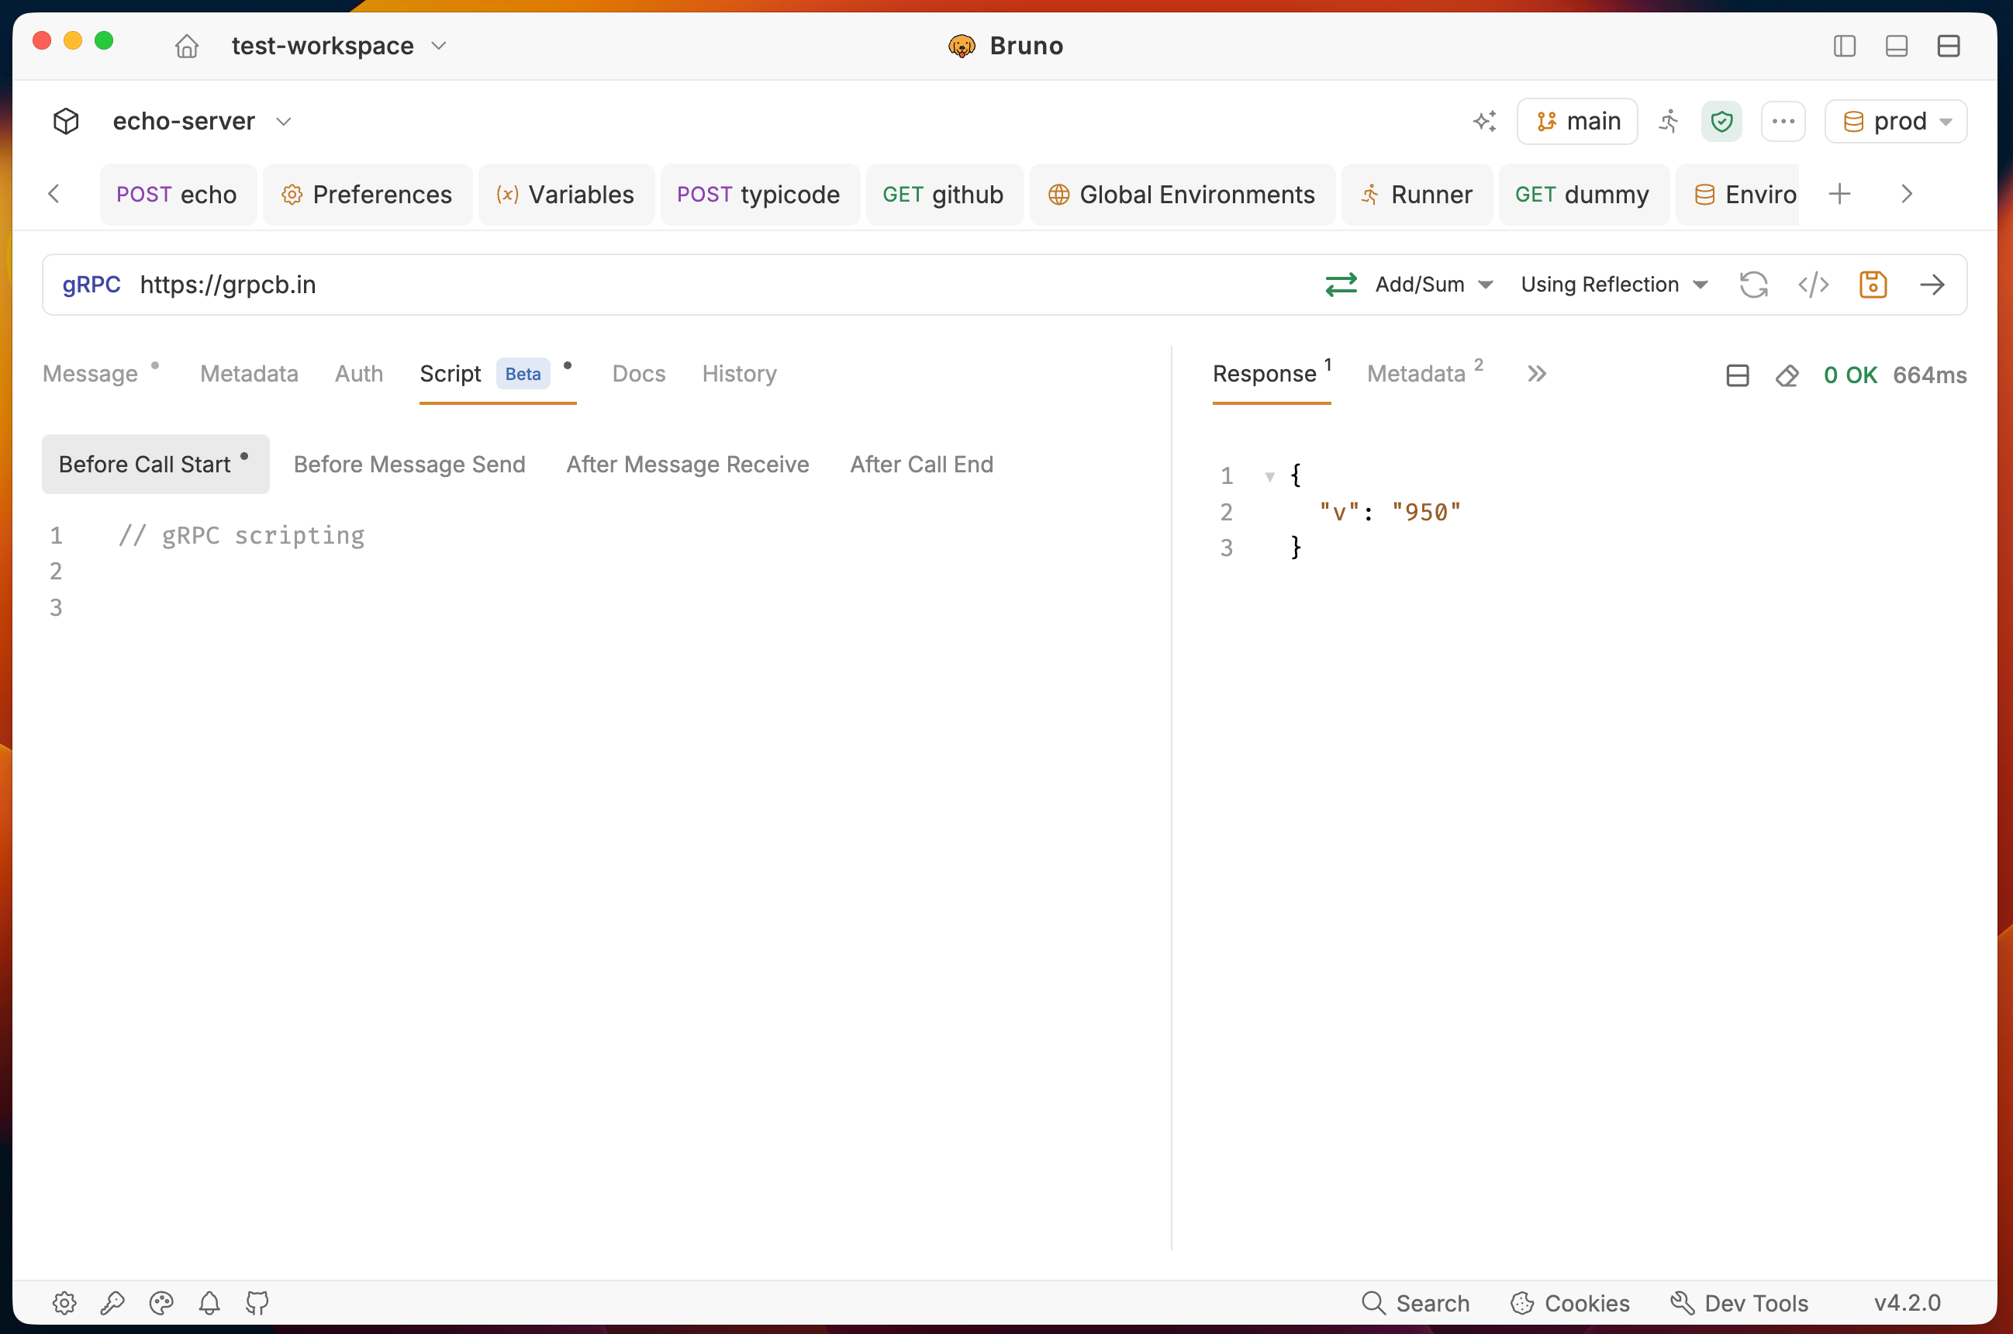This screenshot has width=2013, height=1334.
Task: Open the main git branch selector
Action: [1577, 122]
